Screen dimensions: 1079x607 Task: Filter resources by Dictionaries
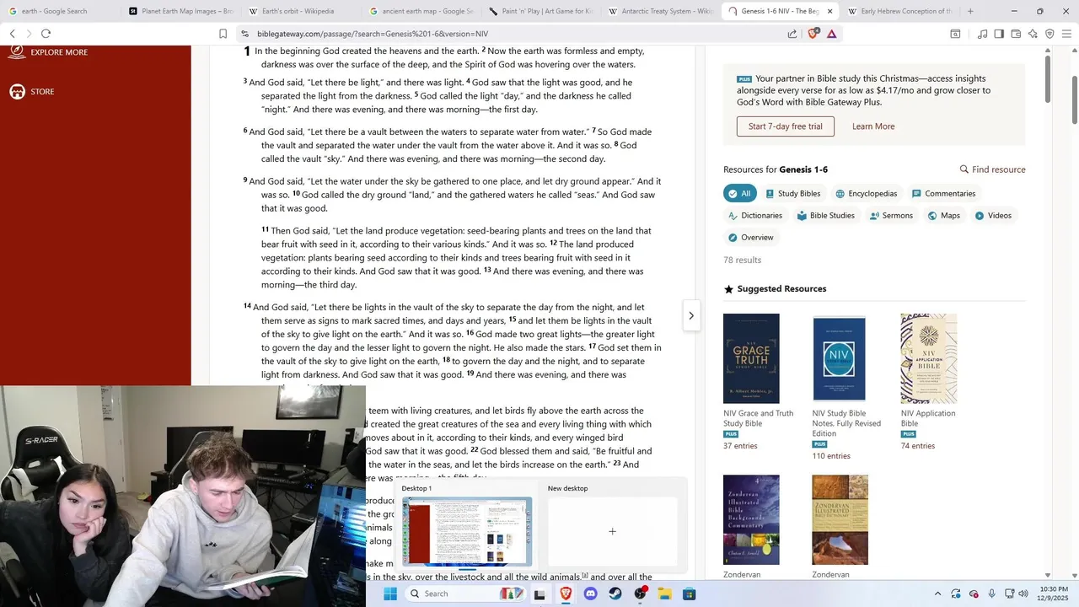coord(755,216)
